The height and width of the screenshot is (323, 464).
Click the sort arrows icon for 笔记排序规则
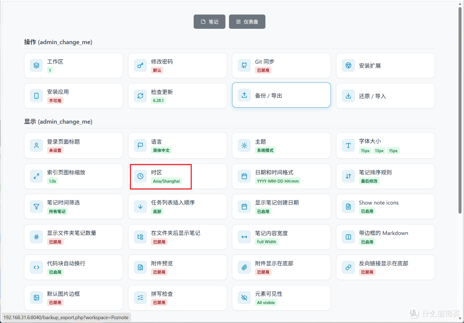pyautogui.click(x=348, y=176)
